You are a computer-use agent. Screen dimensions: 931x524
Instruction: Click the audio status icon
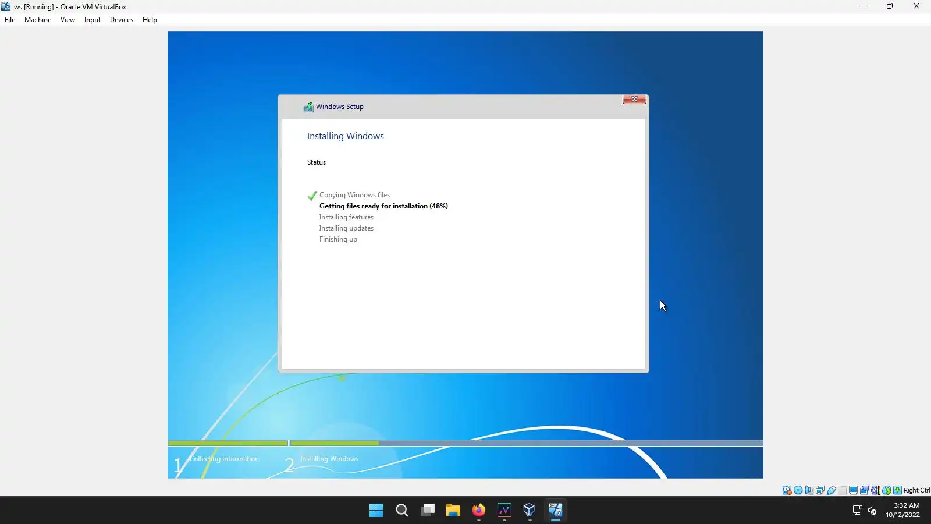tap(809, 490)
